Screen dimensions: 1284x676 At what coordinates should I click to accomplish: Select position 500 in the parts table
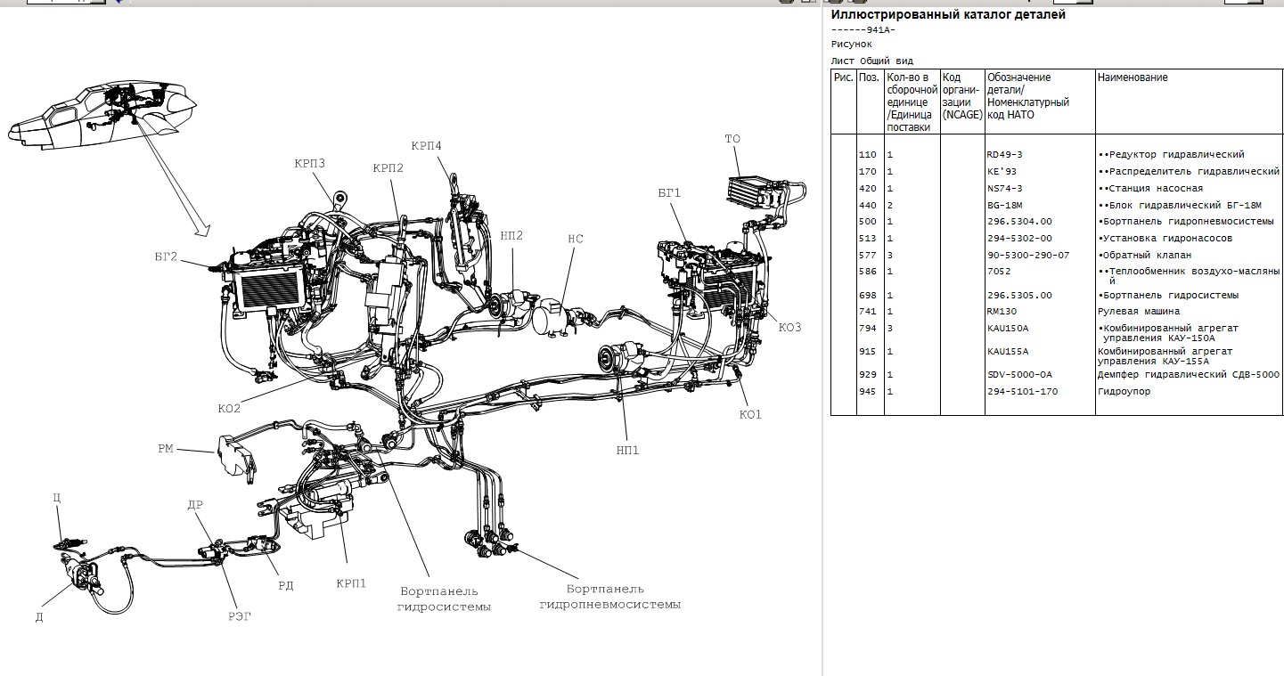[x=868, y=221]
